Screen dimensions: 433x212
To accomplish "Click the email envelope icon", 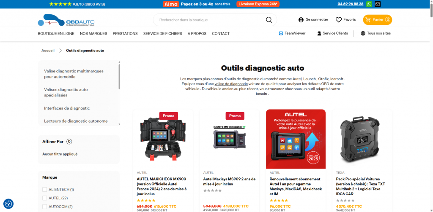I will coord(378,4).
